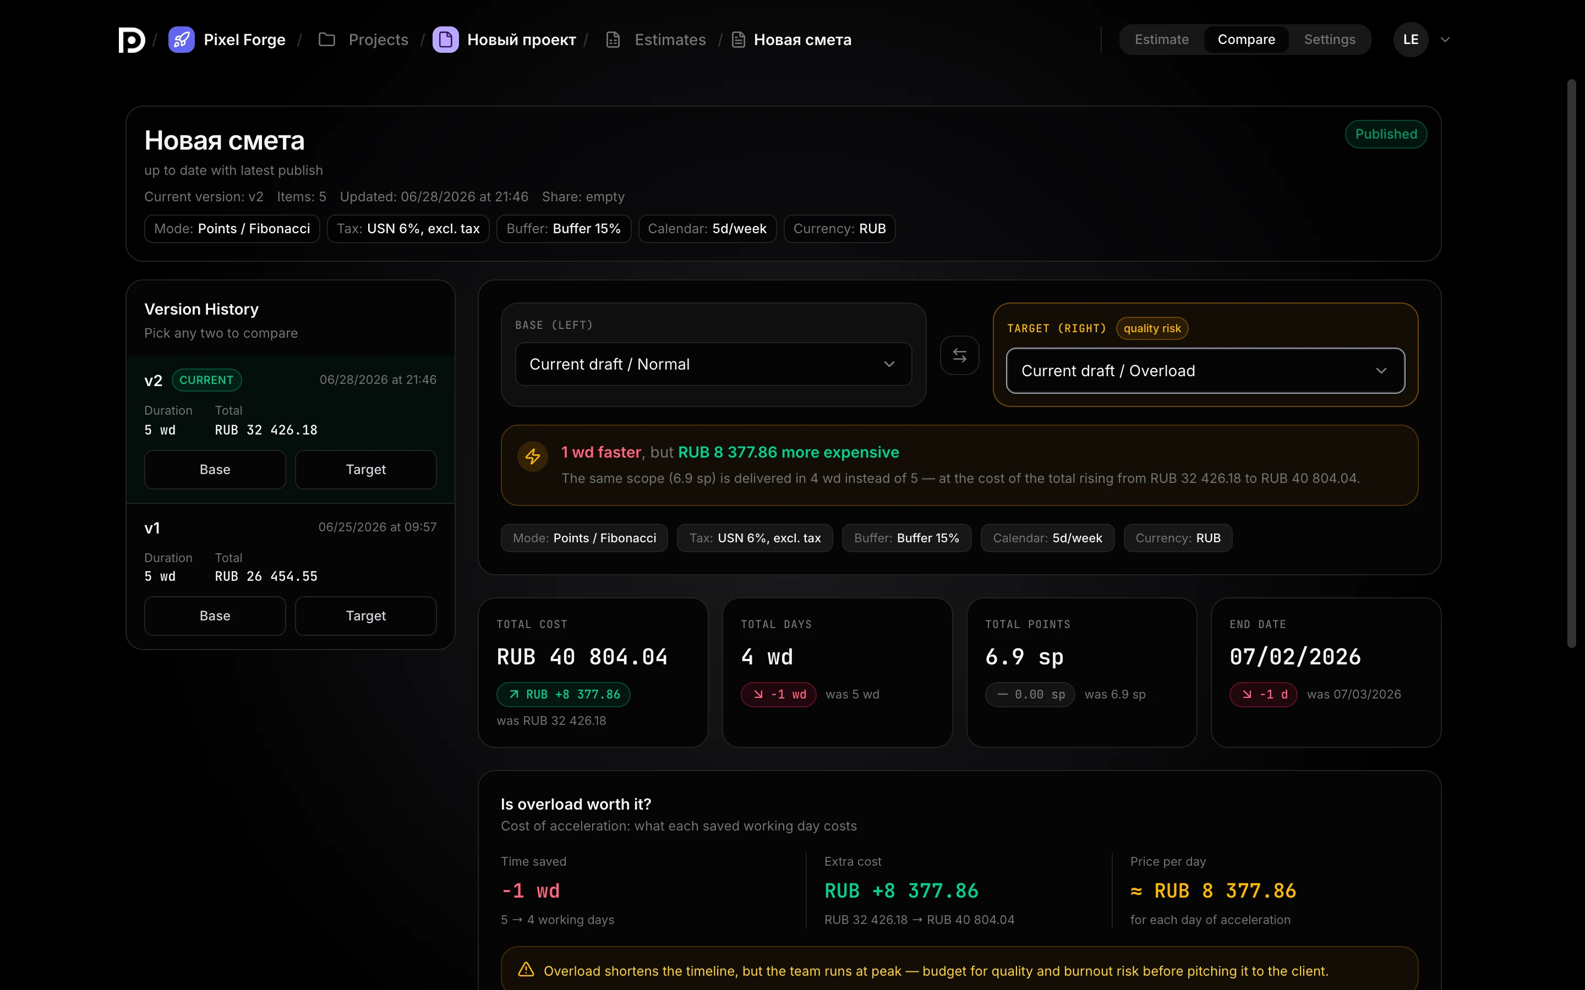This screenshot has width=1585, height=990.
Task: Open the Base dropdown Current draft / Normal
Action: [x=713, y=364]
